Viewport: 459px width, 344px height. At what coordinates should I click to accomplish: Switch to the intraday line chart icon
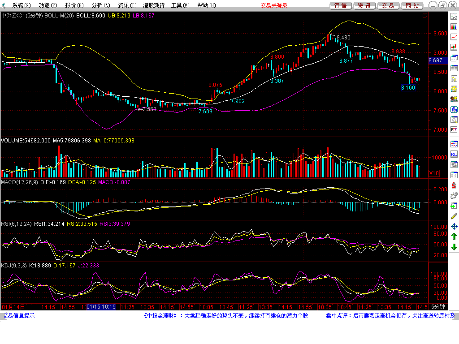pyautogui.click(x=454, y=37)
